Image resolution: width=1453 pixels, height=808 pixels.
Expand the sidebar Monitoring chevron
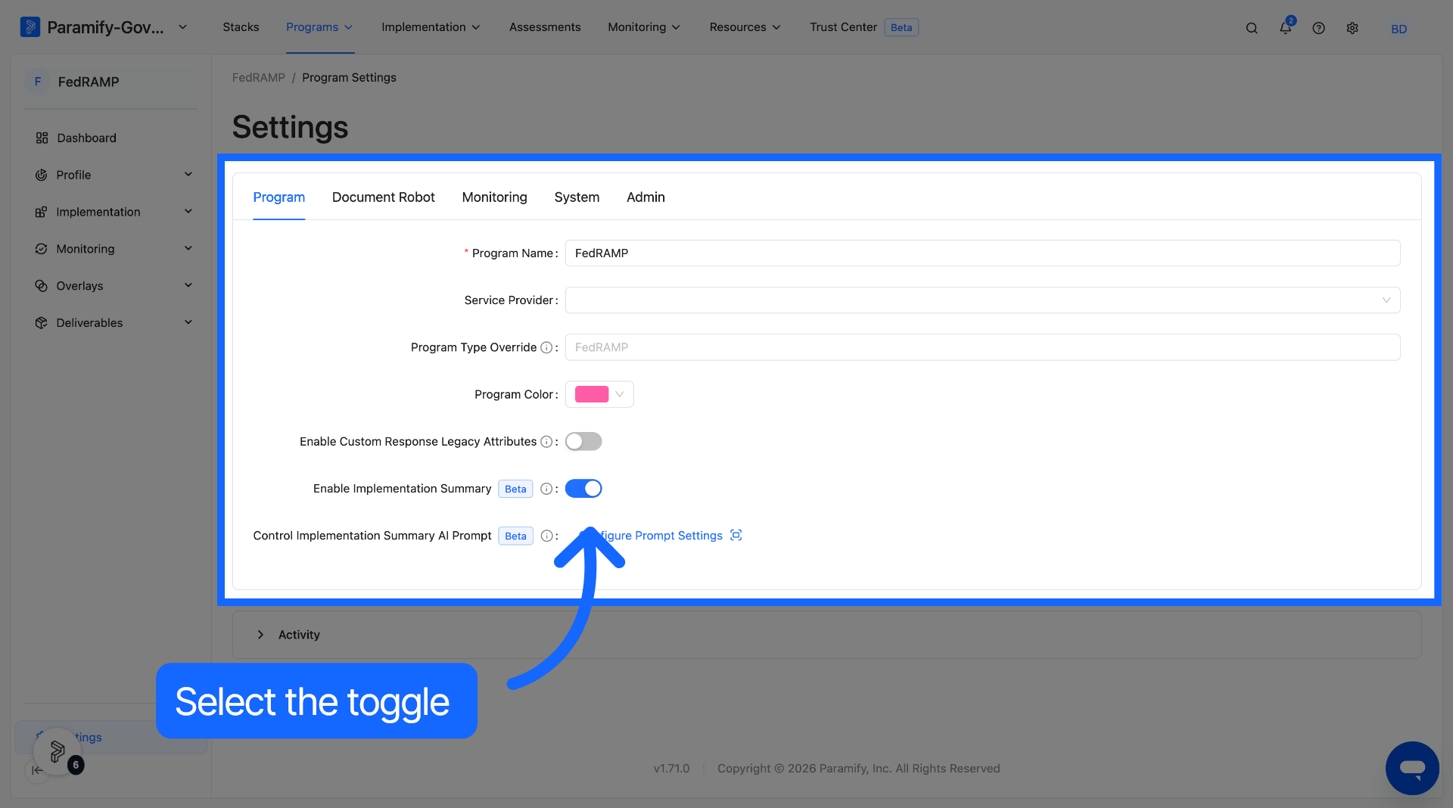(x=188, y=248)
